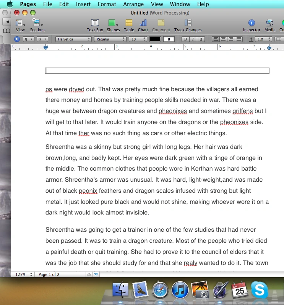Click the line spacing icon
The height and width of the screenshot is (305, 284).
tap(251, 39)
